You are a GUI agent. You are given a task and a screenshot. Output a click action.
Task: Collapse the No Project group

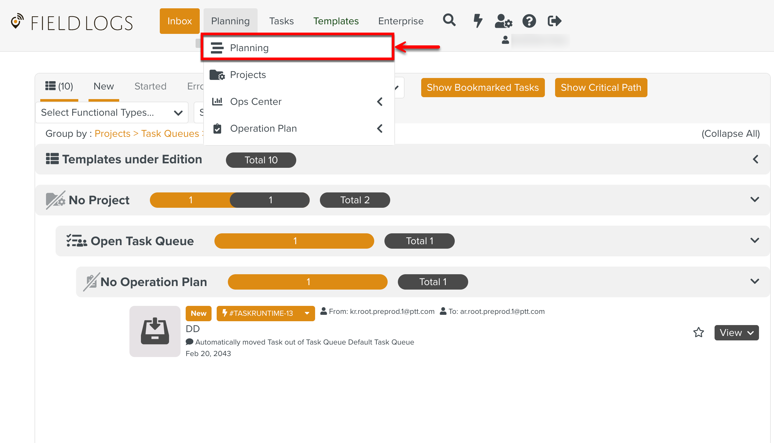755,200
